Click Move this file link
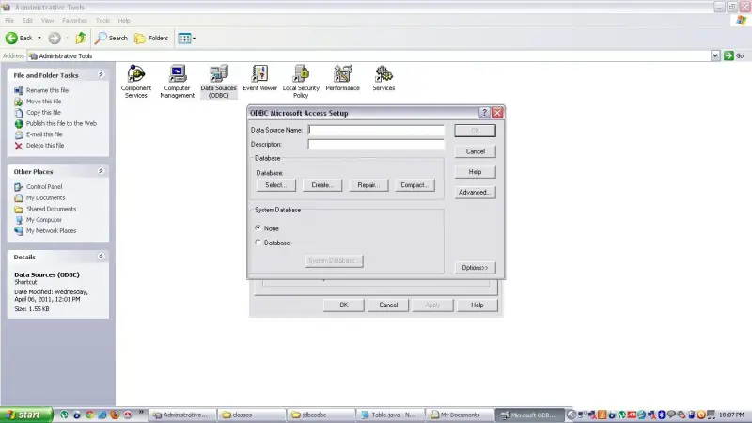Image resolution: width=752 pixels, height=423 pixels. pos(43,102)
